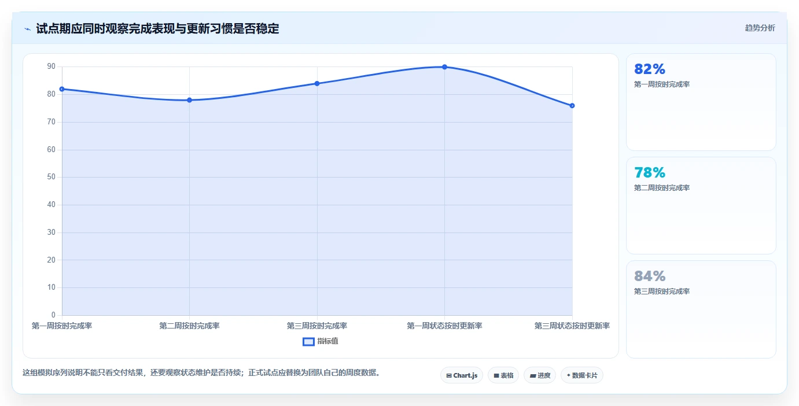Click the 第二周按时完成率 chart data point
This screenshot has width=799, height=406.
click(189, 100)
